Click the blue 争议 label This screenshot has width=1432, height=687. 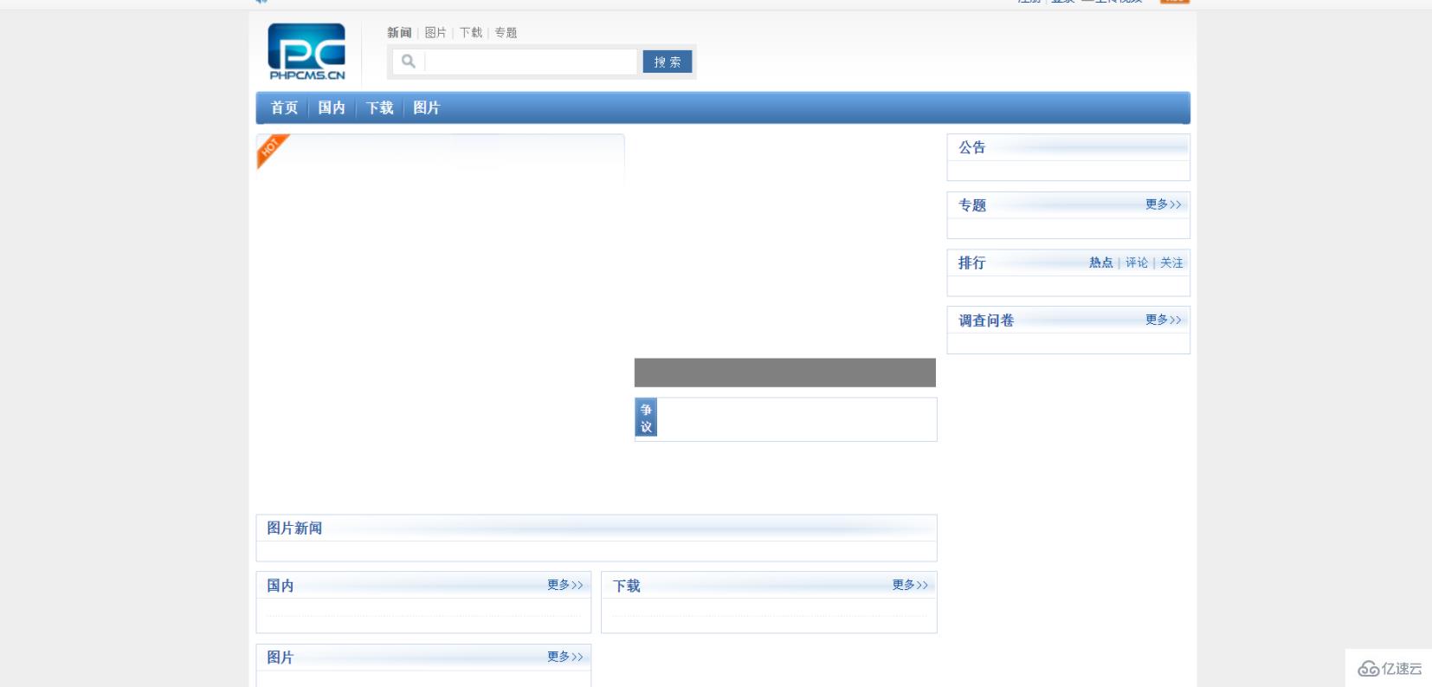(x=646, y=418)
